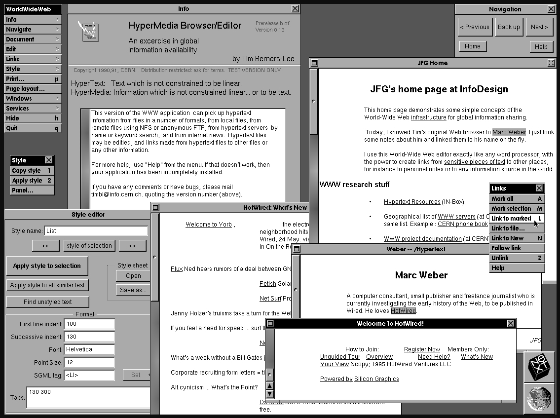
Task: Miniaturize the JFG Home window
Action: pos(315,63)
